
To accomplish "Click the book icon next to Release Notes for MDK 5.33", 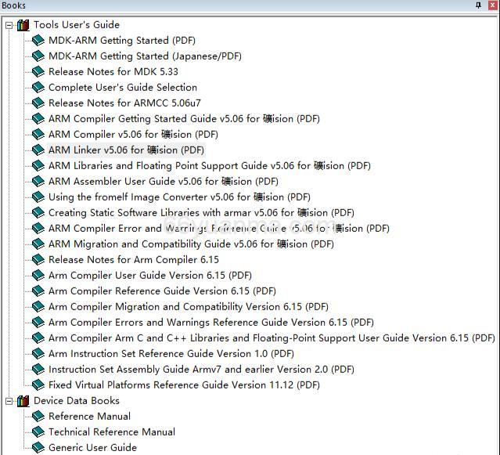I will coord(38,71).
